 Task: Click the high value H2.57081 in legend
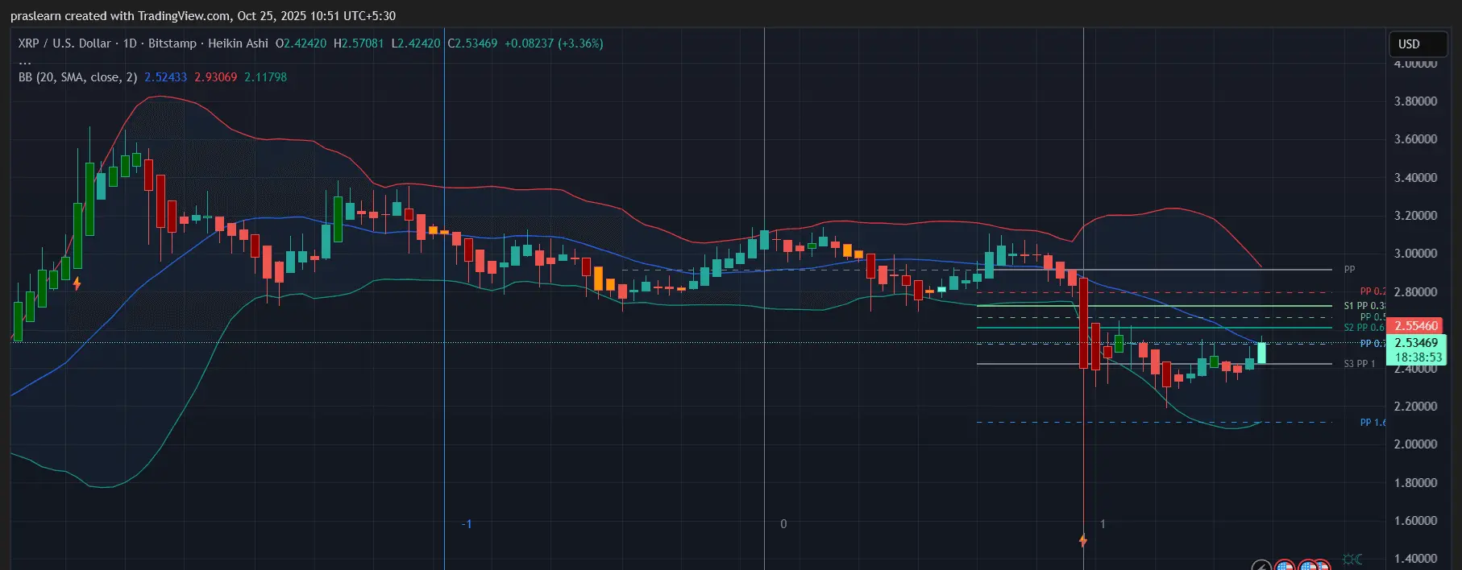point(359,43)
